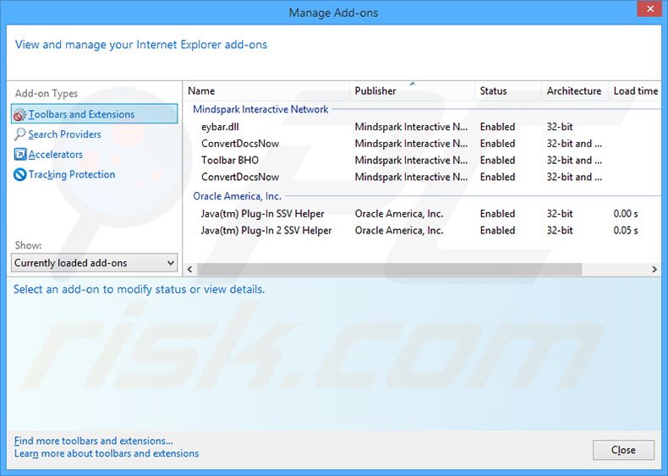Open the Accelerators add-on type

point(55,154)
